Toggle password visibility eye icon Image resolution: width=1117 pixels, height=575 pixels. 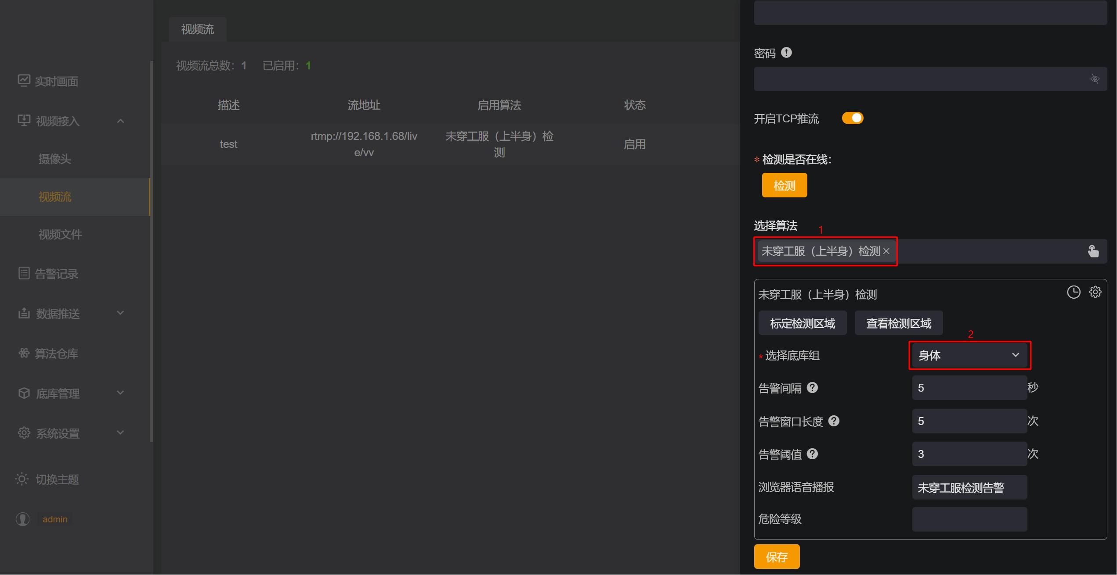1095,79
